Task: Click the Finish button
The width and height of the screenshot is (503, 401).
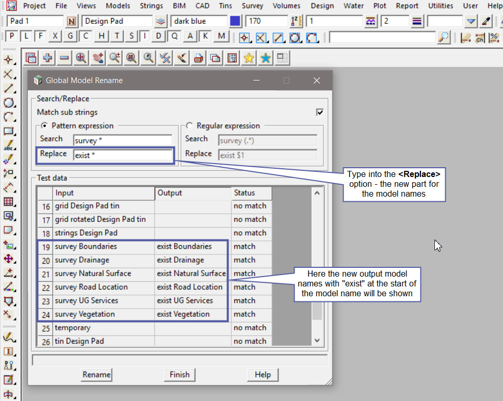Action: coord(180,375)
